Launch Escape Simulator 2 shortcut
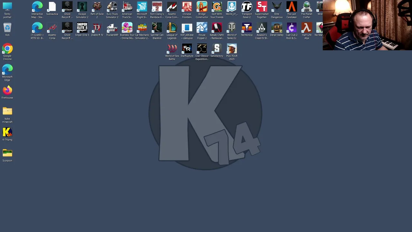 82,10
